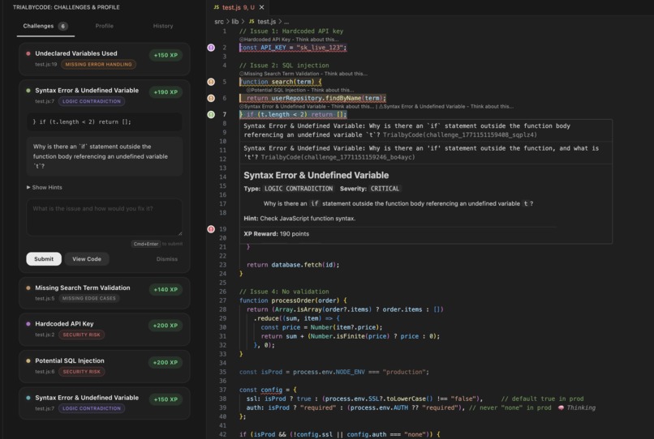Click the teal dot on the +150 XP Syntax Error card

(x=28, y=398)
